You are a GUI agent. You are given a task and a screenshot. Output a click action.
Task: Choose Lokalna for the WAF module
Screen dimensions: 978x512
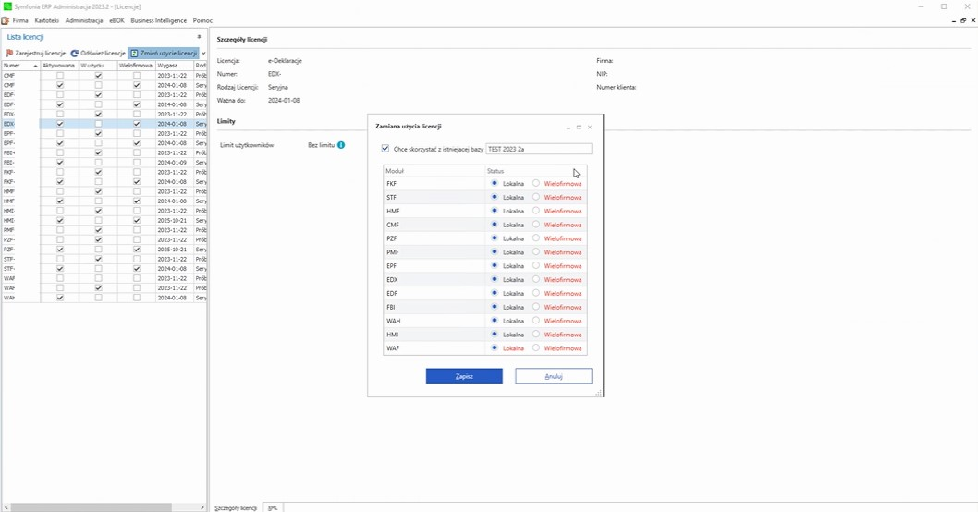pyautogui.click(x=495, y=348)
